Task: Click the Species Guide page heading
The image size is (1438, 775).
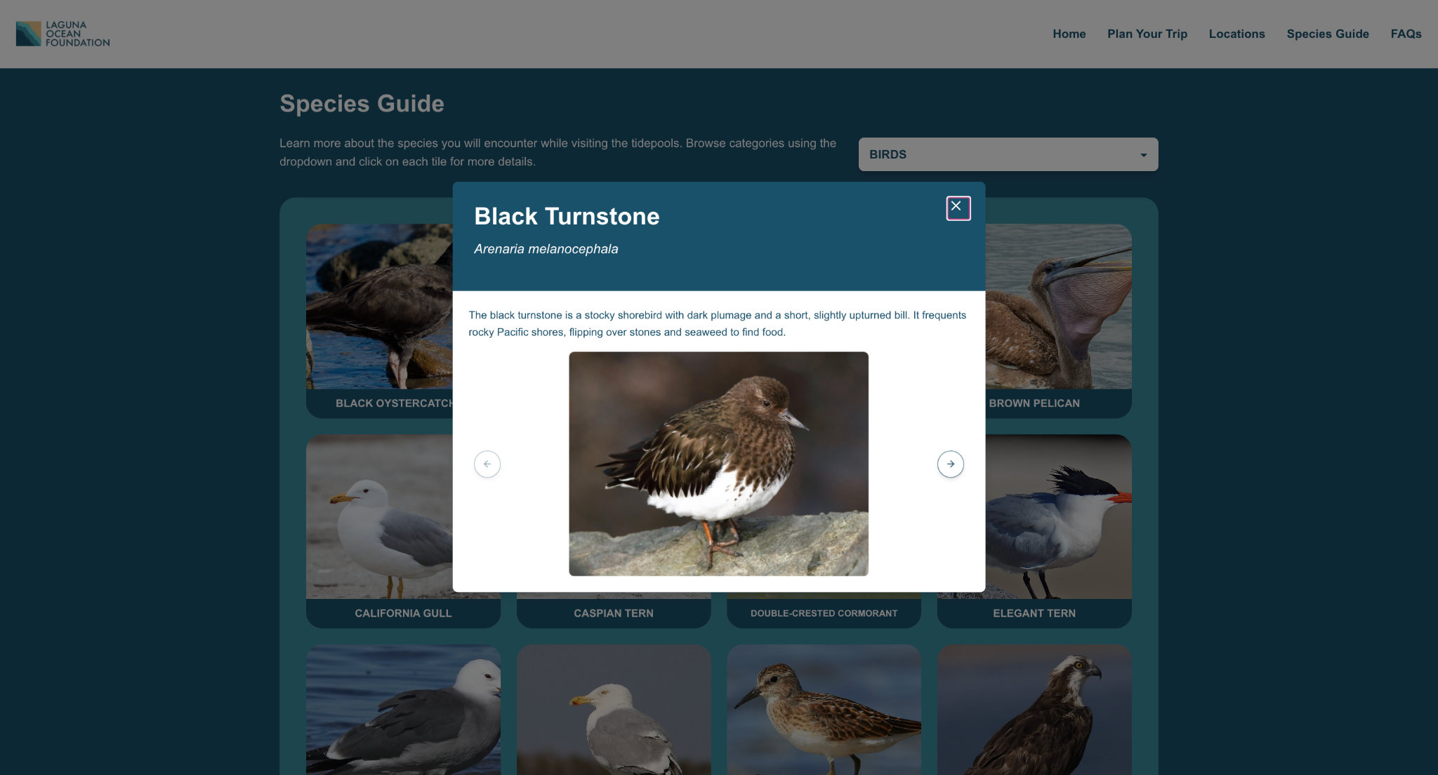Action: pyautogui.click(x=362, y=103)
